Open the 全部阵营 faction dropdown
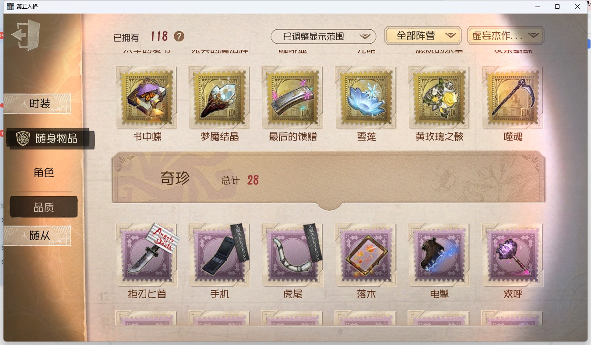Screen dimensions: 591x345 (423, 35)
